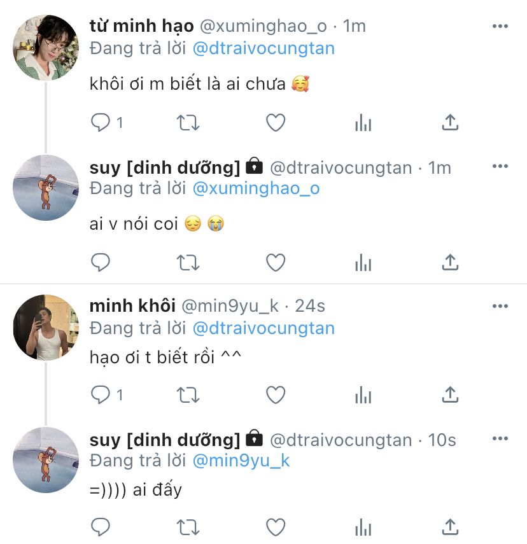This screenshot has height=544, width=527.
Task: Like từ minh hạo's tweet
Action: point(275,122)
